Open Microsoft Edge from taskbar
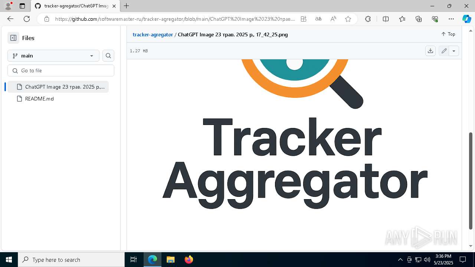Screen dimensions: 475x267 point(153,260)
